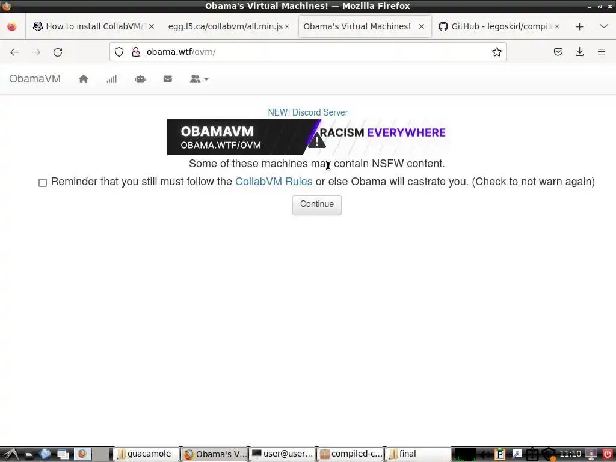Viewport: 616px width, 462px height.
Task: Open the LXDE start menu icon
Action: [x=11, y=454]
